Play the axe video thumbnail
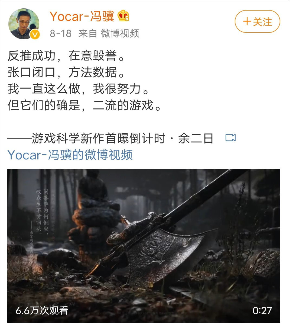Image resolution: width=290 pixels, height=330 pixels. [x=144, y=246]
